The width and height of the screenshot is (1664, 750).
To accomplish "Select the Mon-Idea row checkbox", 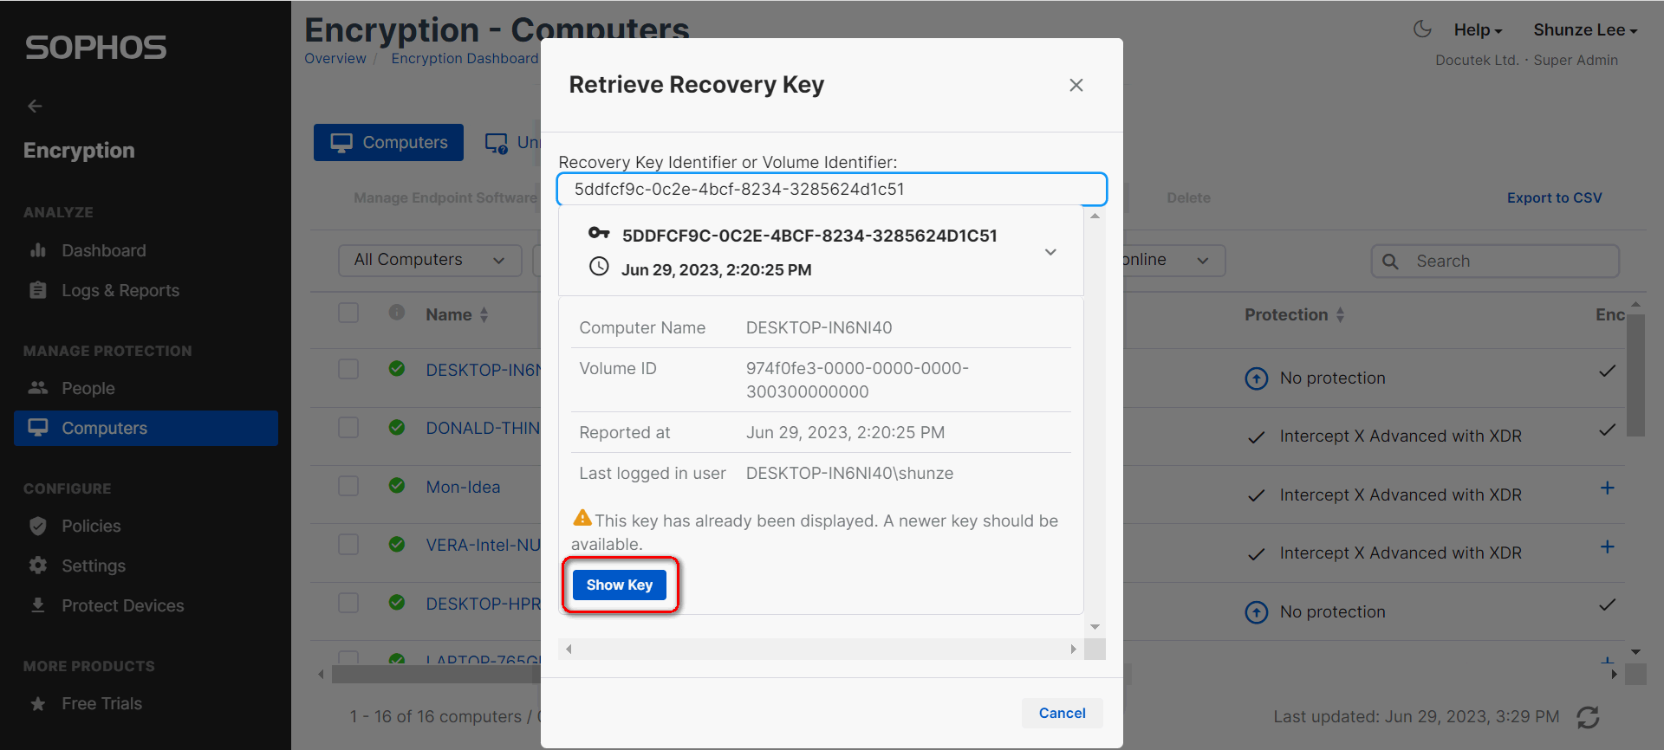I will (348, 486).
